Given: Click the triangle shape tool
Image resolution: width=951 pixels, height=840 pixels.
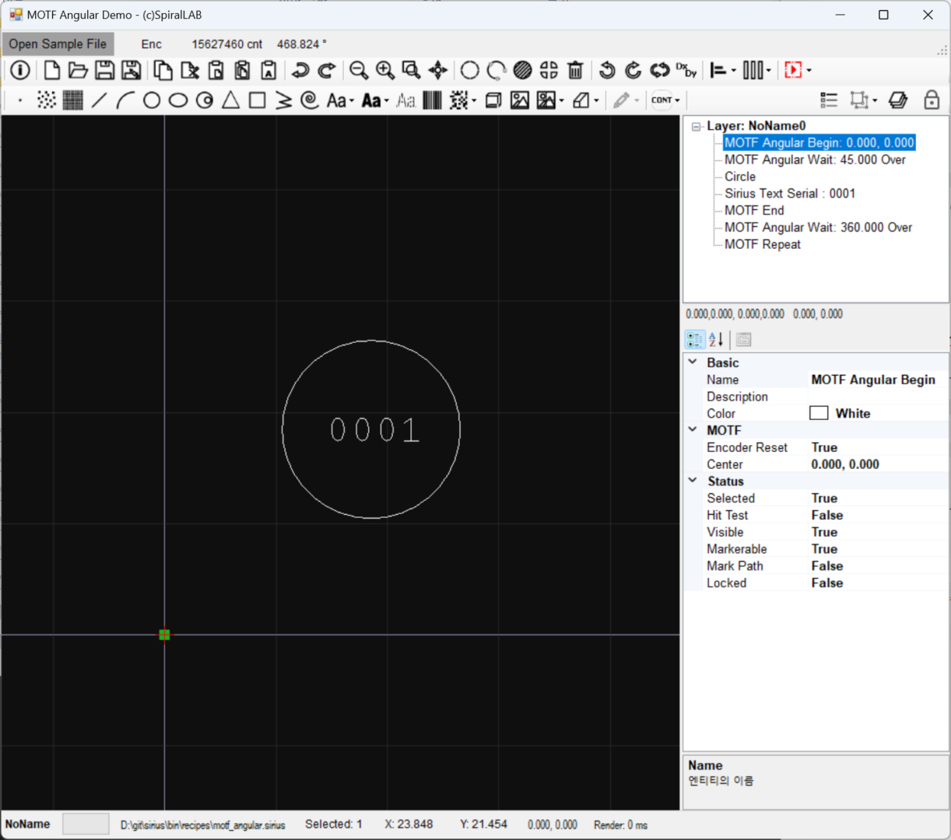Looking at the screenshot, I should click(x=230, y=100).
